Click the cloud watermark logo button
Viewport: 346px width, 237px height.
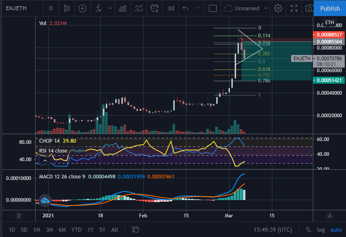coord(45,201)
